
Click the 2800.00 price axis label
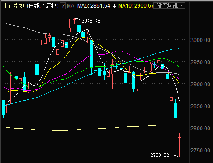tap(200, 129)
